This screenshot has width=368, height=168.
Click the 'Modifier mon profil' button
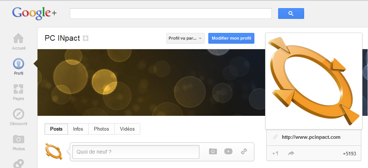point(231,38)
